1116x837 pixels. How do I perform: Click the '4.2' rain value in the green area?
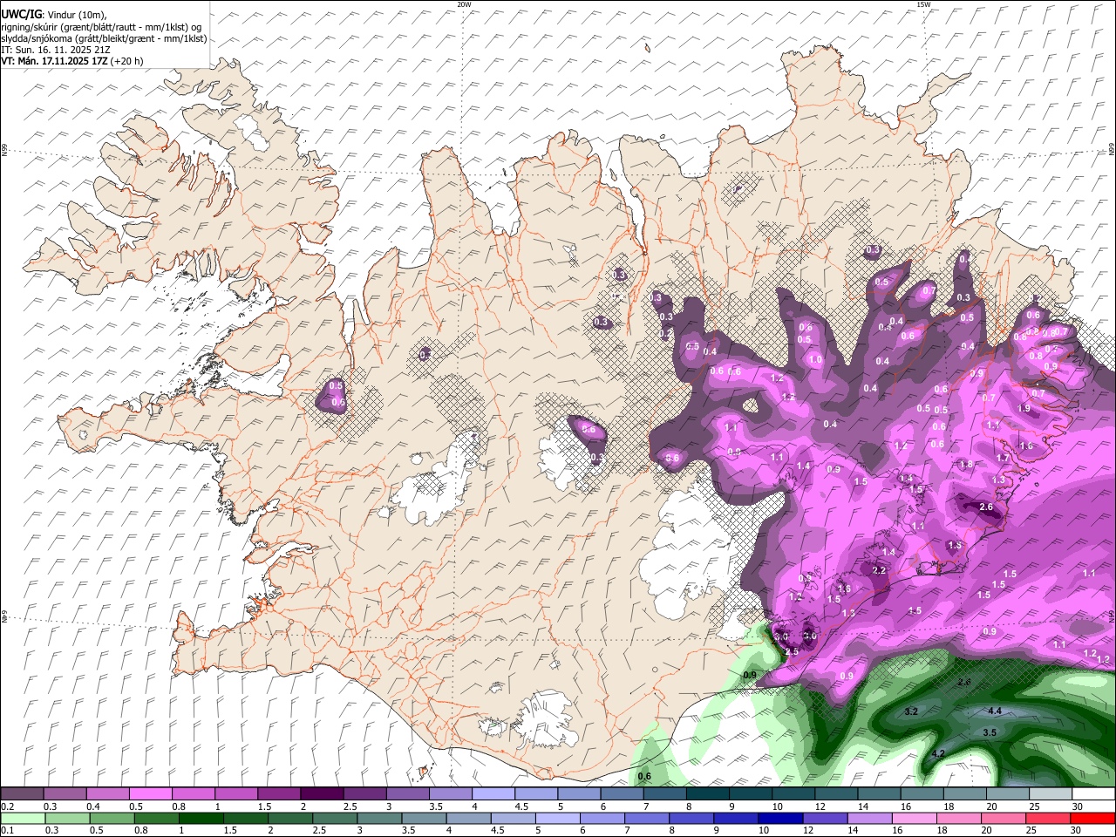(x=938, y=753)
